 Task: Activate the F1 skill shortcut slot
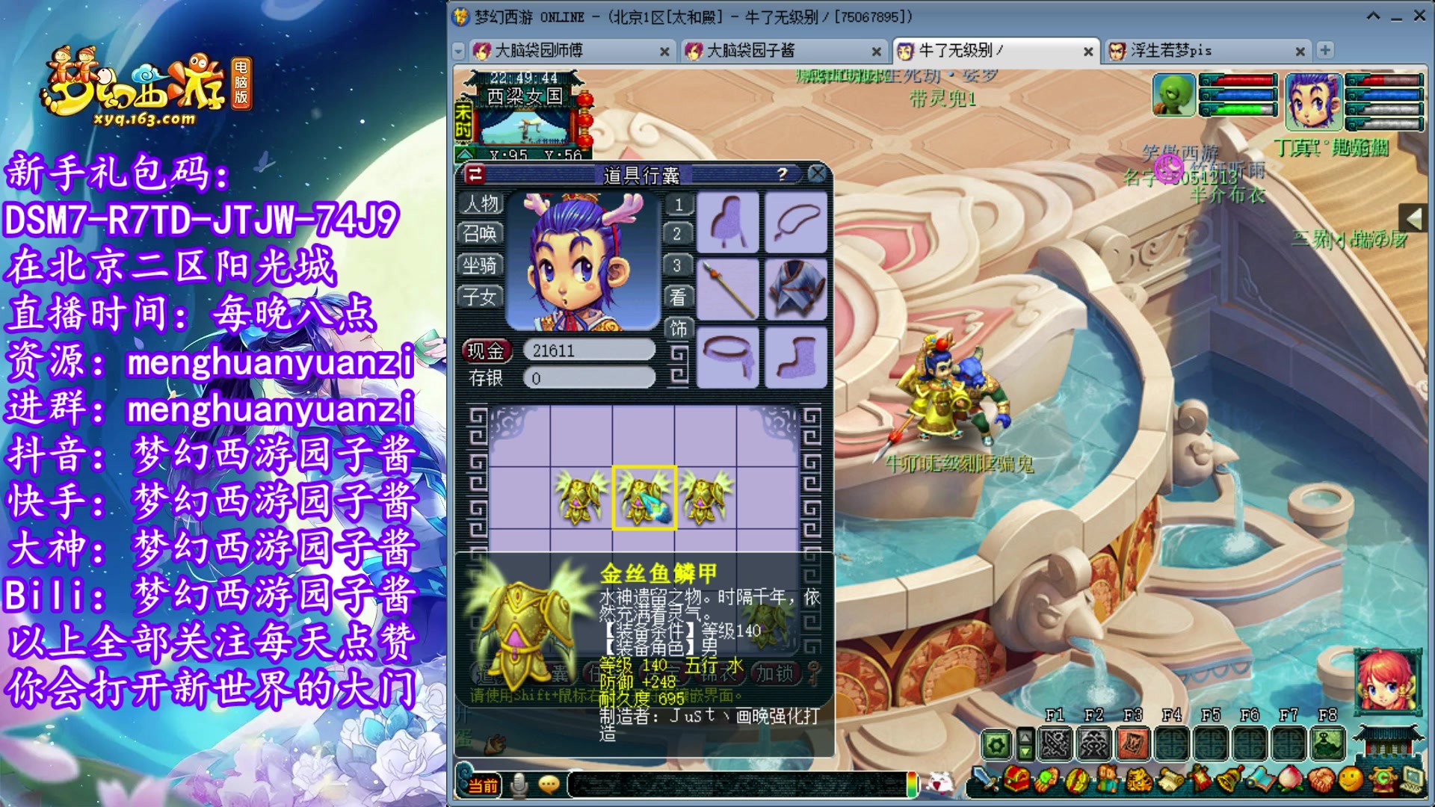pyautogui.click(x=1055, y=744)
